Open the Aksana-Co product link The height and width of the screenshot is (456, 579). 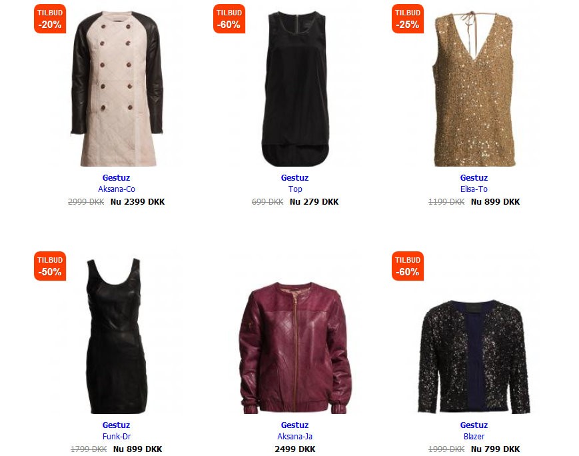(117, 189)
